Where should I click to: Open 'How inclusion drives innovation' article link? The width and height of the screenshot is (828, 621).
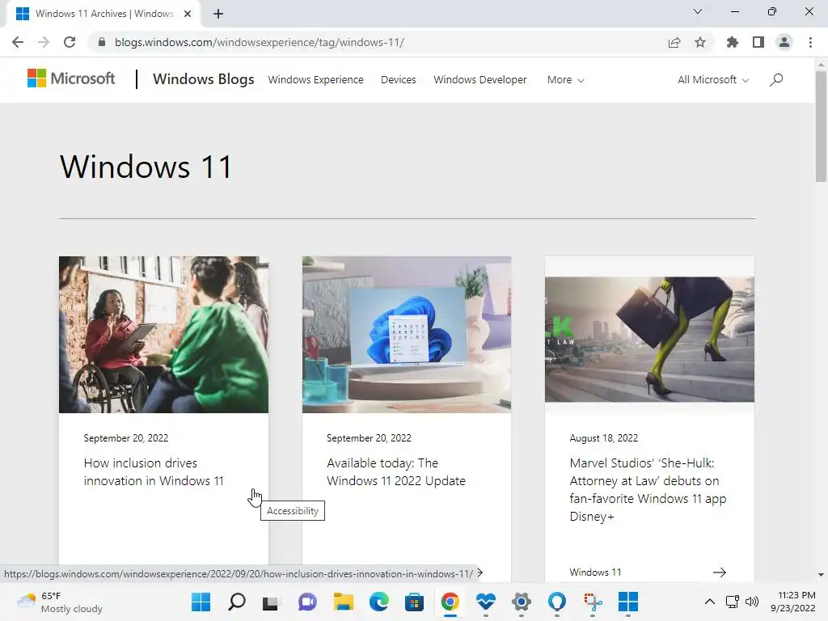pyautogui.click(x=154, y=472)
